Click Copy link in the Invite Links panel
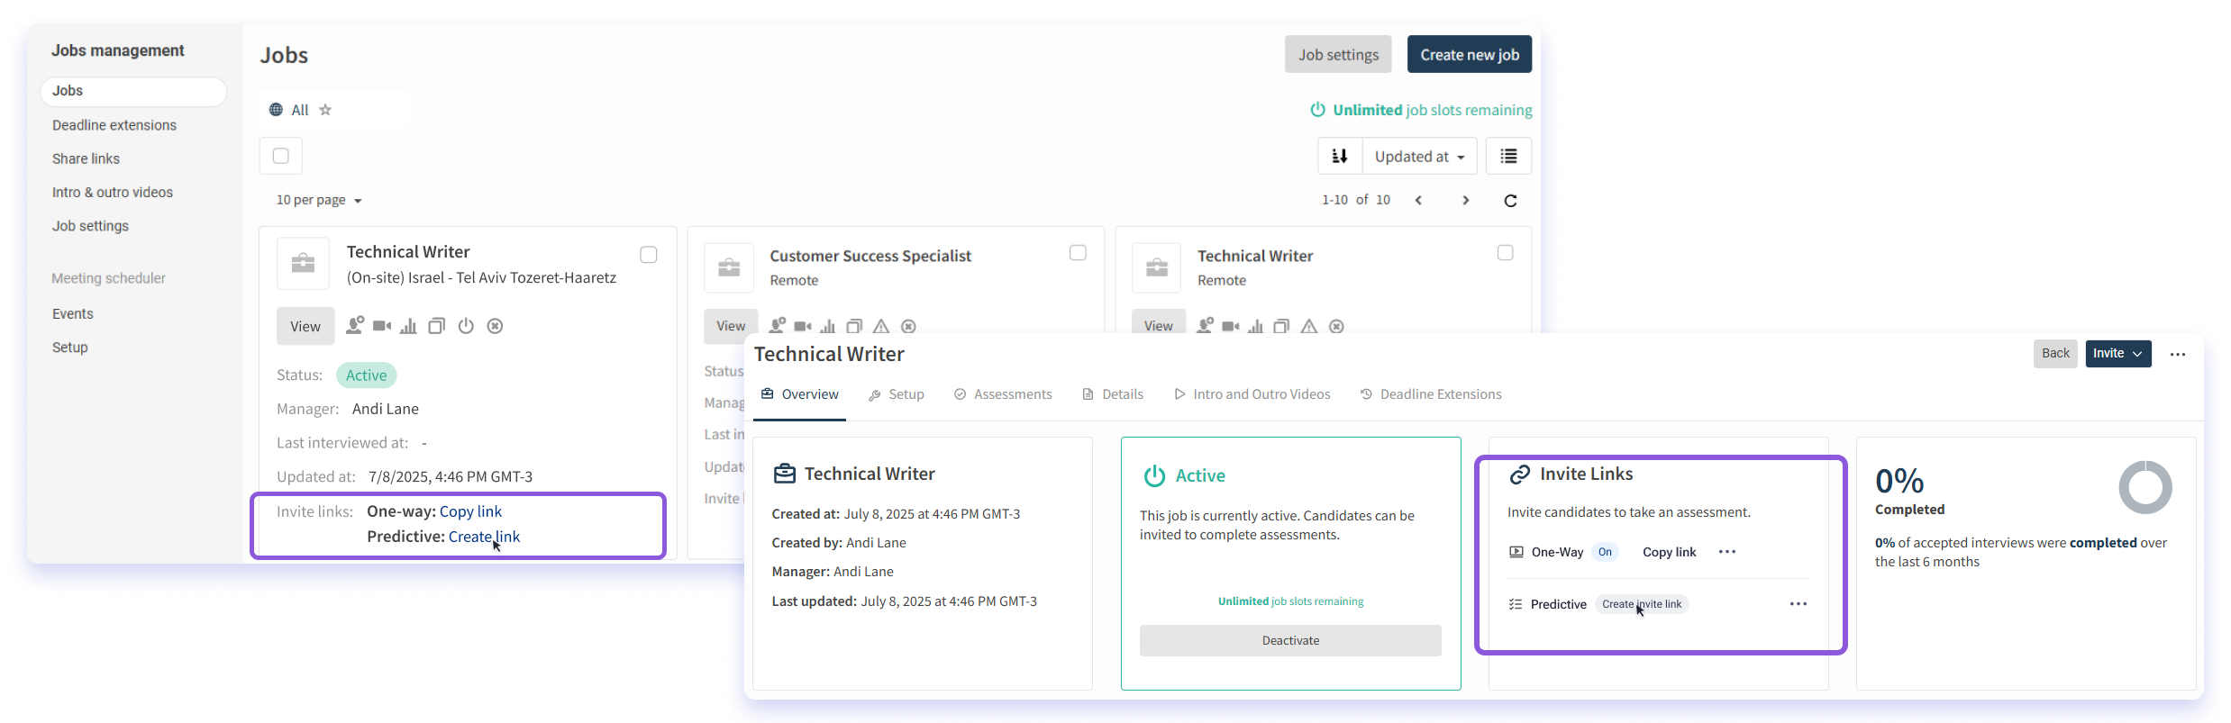 coord(1669,552)
